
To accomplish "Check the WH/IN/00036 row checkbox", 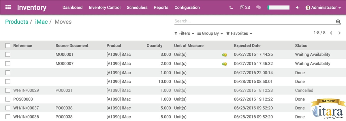I will click(x=8, y=117).
